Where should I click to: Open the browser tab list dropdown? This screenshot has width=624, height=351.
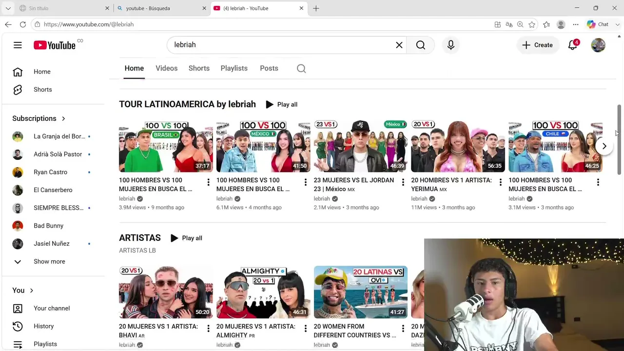click(8, 8)
